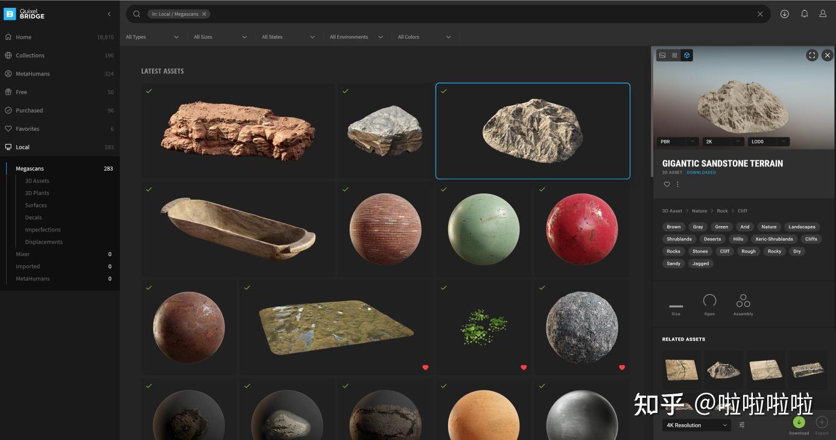
Task: Open the All States filter dropdown
Action: (x=288, y=37)
